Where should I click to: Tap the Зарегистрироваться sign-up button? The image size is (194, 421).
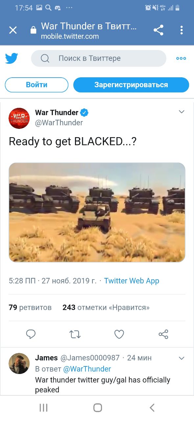(x=131, y=85)
